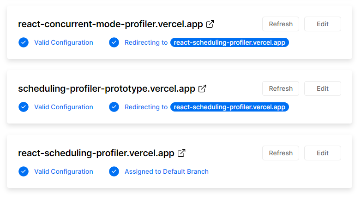Open external link icon next to react-scheduling-profiler.vercel.app

(x=181, y=153)
